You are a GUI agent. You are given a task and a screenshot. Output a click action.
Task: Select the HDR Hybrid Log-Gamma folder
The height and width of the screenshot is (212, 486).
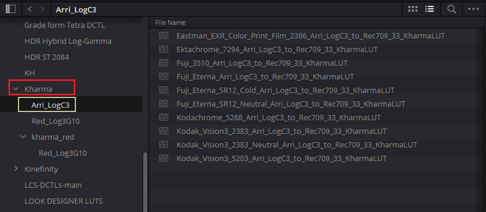point(68,41)
